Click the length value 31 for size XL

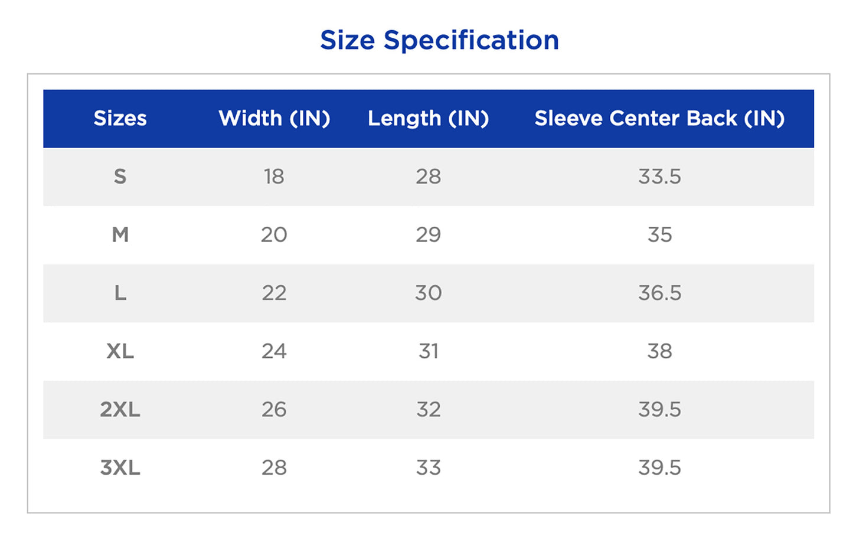coord(428,351)
